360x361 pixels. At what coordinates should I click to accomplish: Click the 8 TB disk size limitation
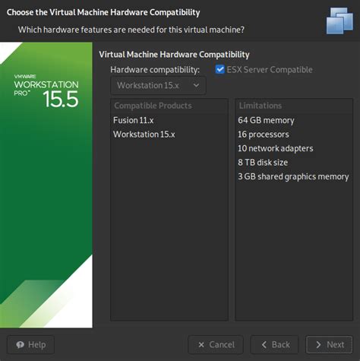point(263,163)
